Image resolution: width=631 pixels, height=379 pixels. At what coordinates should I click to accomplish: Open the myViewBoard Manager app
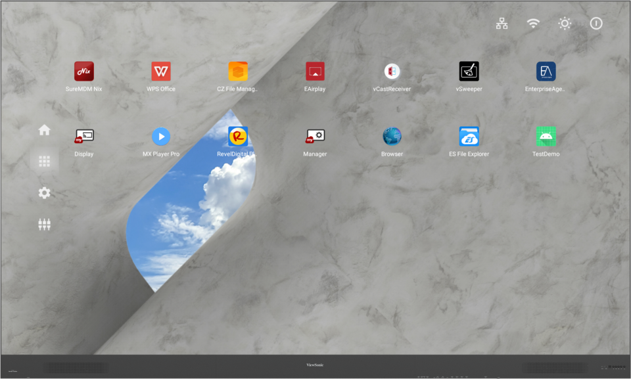click(315, 137)
